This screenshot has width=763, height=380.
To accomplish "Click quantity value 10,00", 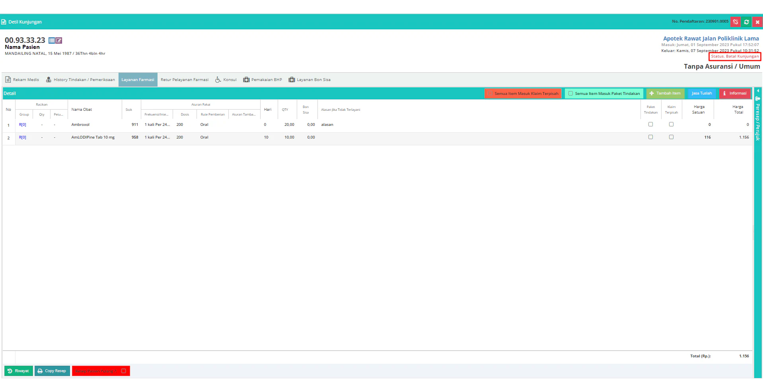I will coord(289,137).
